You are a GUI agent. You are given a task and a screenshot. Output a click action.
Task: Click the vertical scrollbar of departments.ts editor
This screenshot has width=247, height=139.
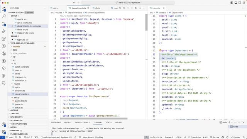tap(147, 22)
